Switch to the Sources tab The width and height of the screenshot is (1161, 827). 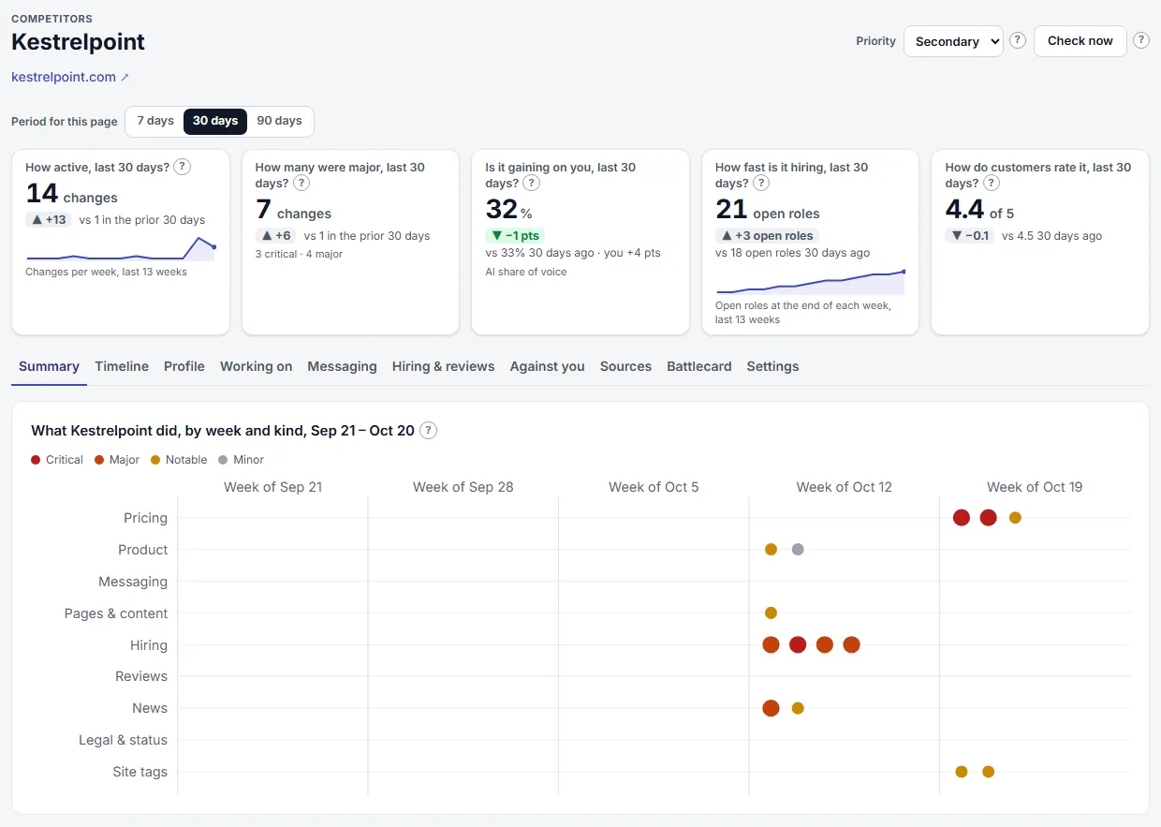click(625, 366)
